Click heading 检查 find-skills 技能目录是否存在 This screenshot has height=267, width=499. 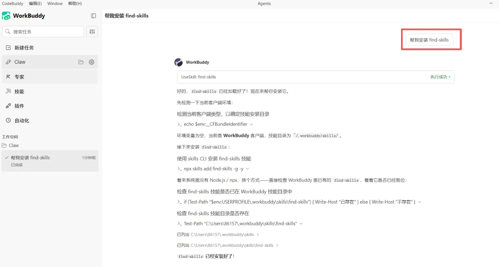pos(213,214)
